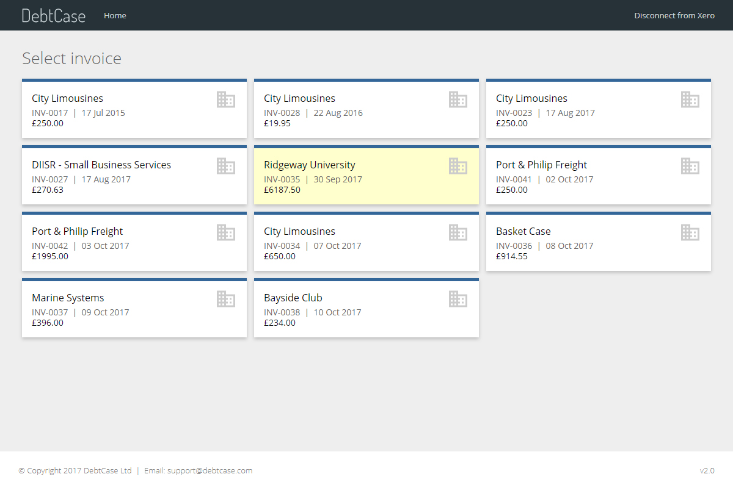Screen dimensions: 733x488
Task: Click date 09 Oct 2017
Action: pos(106,312)
